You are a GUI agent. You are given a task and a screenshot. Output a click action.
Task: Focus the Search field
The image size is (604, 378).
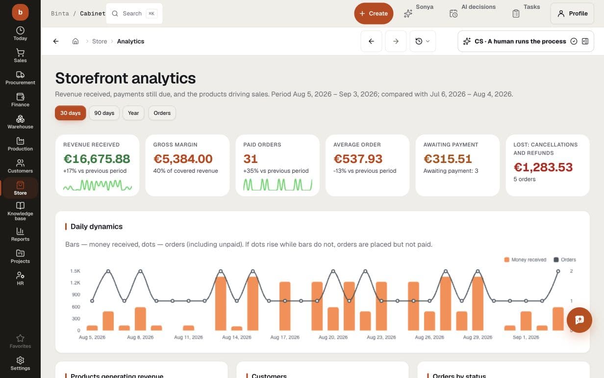point(134,13)
